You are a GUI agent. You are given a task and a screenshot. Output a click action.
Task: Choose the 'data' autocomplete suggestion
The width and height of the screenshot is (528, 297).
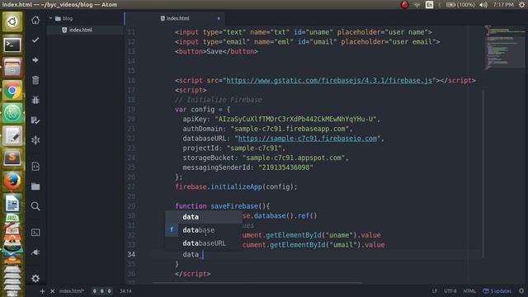(x=203, y=217)
